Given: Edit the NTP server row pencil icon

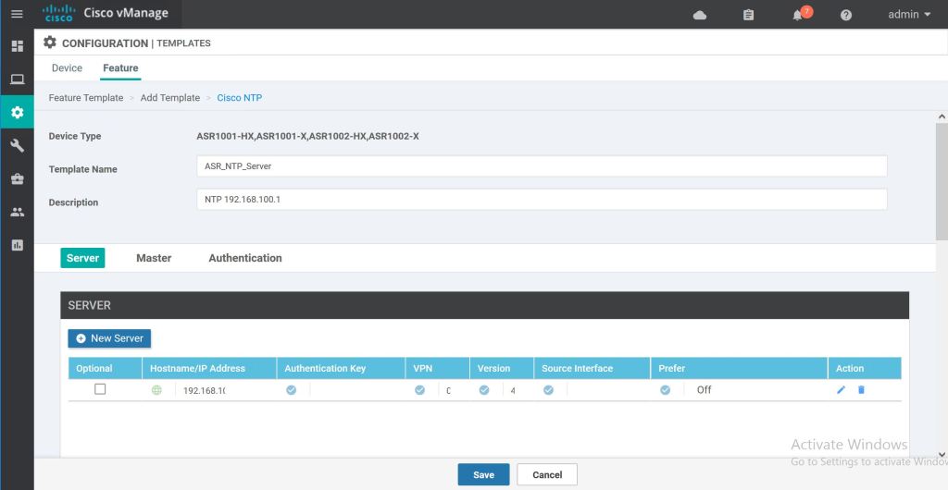Looking at the screenshot, I should 841,390.
